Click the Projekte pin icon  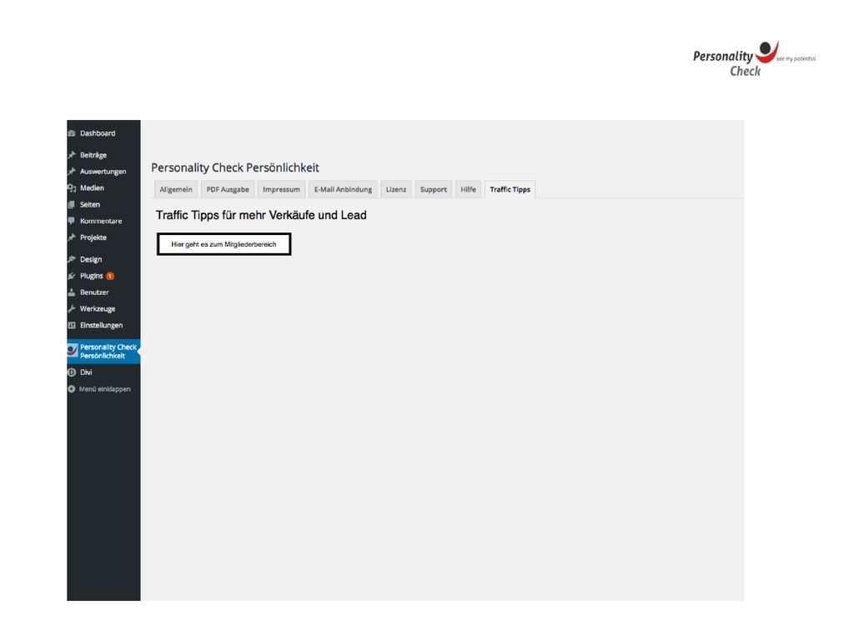pos(72,237)
